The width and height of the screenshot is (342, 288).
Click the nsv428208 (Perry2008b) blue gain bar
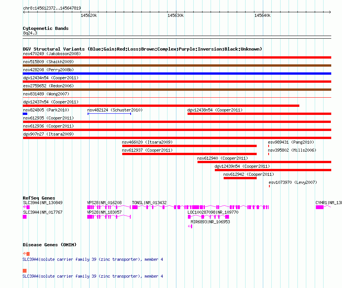(x=177, y=74)
